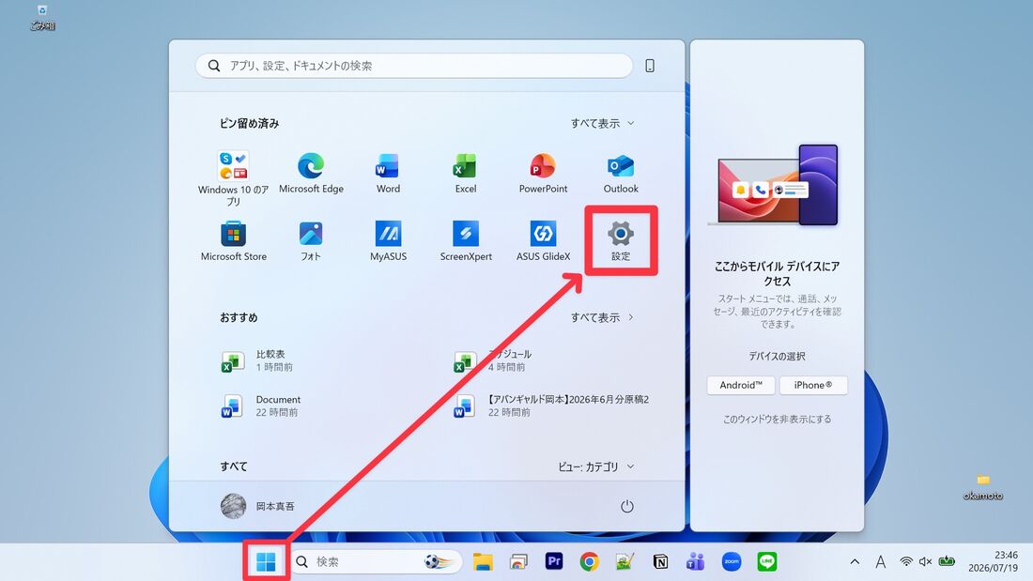Open the フォト photos app
The image size is (1033, 581).
coord(311,241)
